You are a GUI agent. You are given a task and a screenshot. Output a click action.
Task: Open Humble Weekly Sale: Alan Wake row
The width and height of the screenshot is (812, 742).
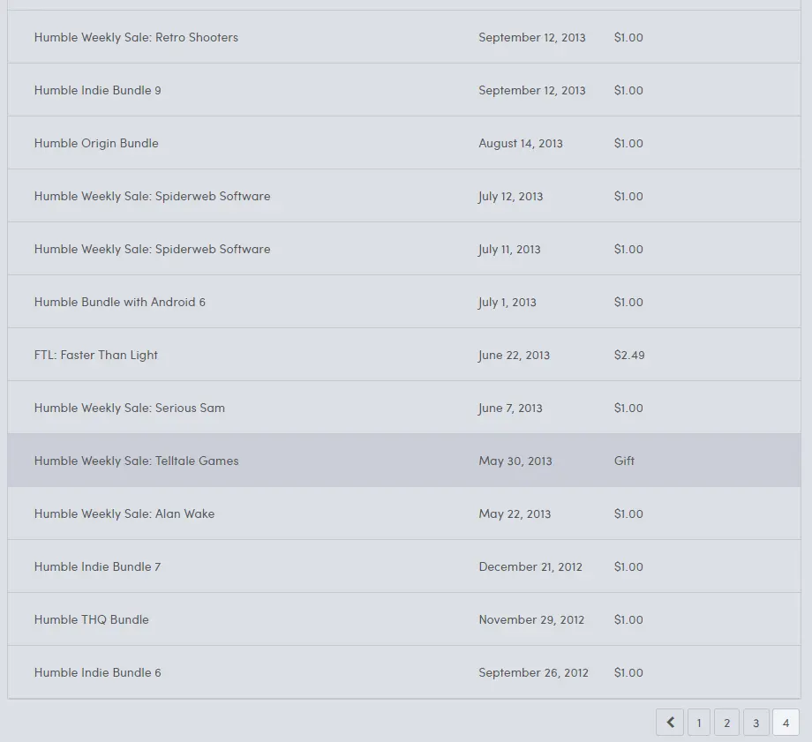pyautogui.click(x=404, y=513)
